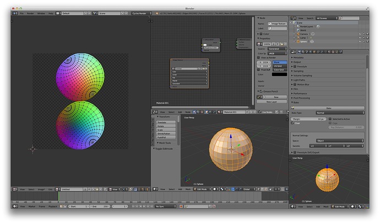Open the No Sync timeline dropdown
The height and width of the screenshot is (223, 380).
point(165,206)
